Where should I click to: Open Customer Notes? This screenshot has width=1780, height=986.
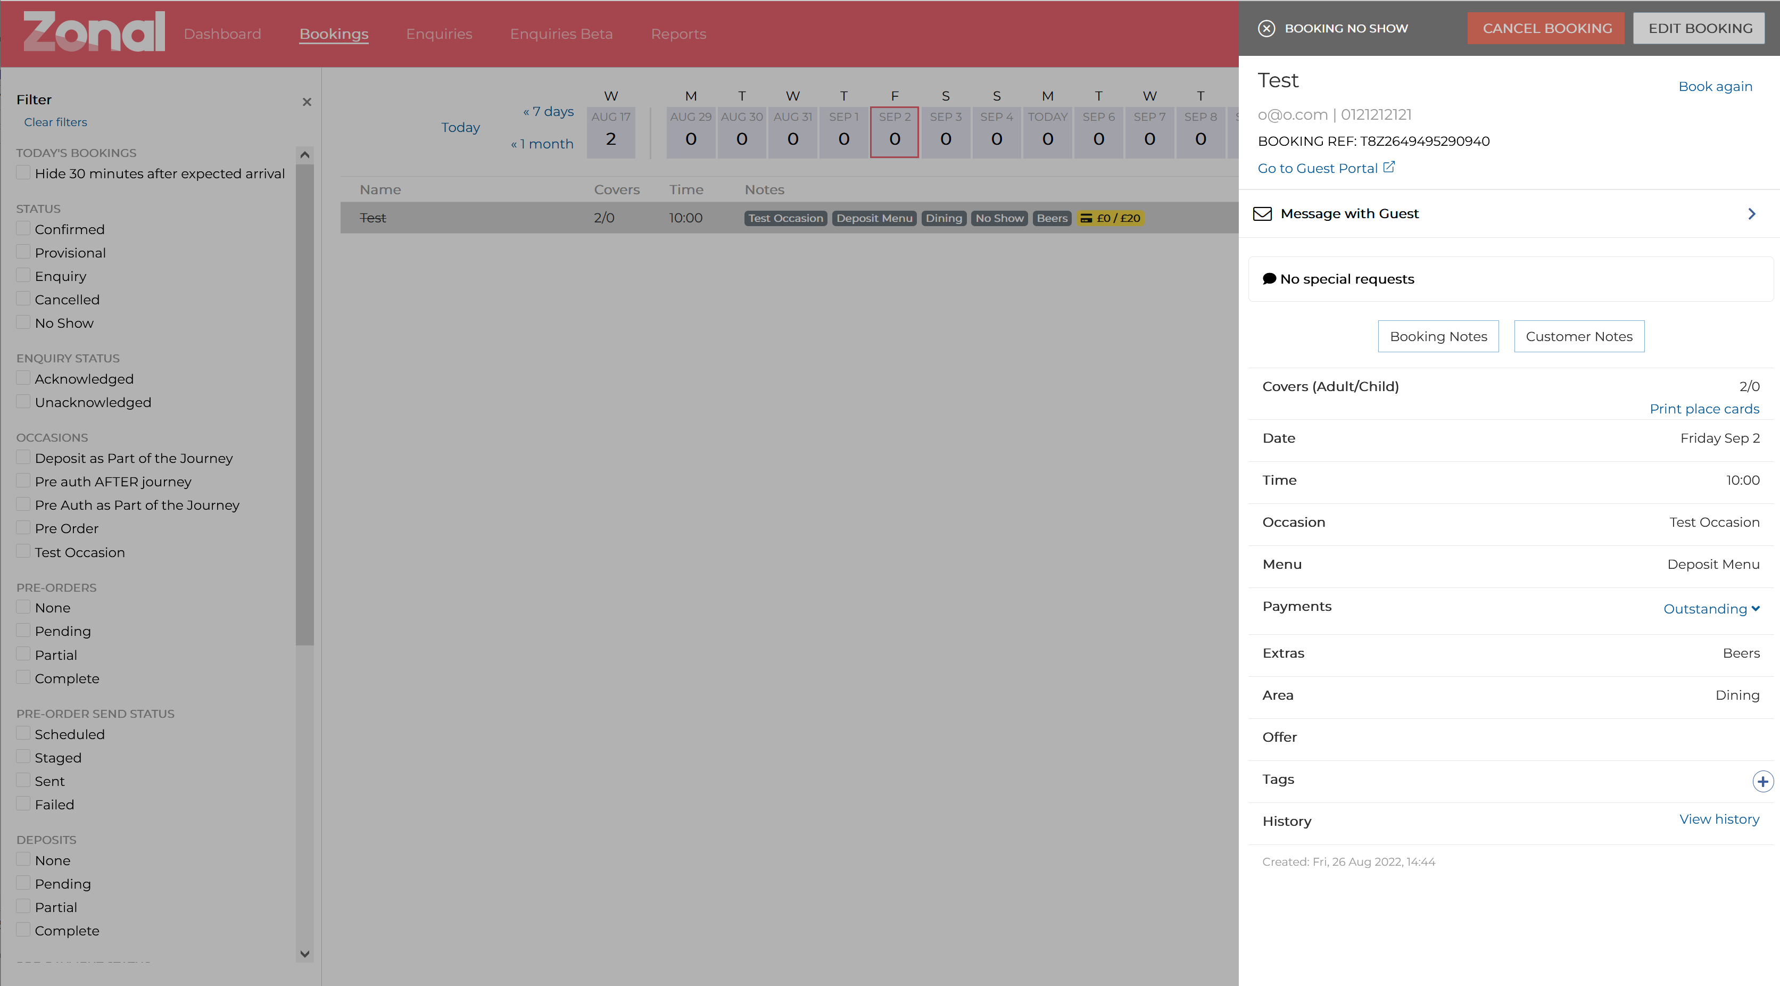point(1579,336)
